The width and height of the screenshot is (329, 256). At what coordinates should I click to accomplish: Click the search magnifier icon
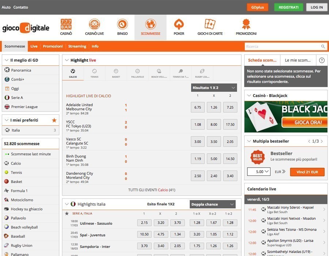323,46
